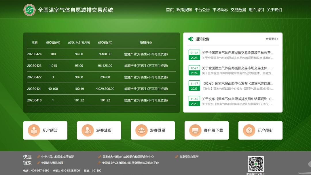The width and height of the screenshot is (311, 175).
Task: Click the 游客注册 user-plus icon
Action: (x=88, y=131)
